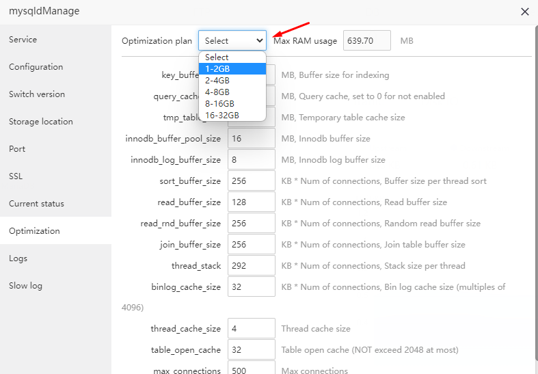Select the 2-4GB plan option

pyautogui.click(x=232, y=80)
